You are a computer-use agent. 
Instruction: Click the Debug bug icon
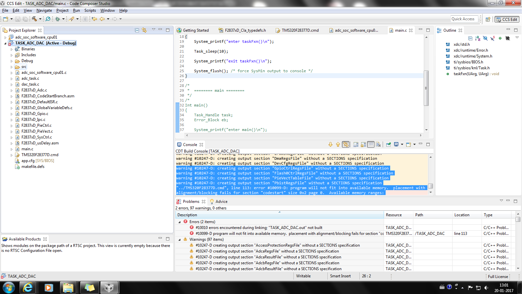click(x=58, y=19)
